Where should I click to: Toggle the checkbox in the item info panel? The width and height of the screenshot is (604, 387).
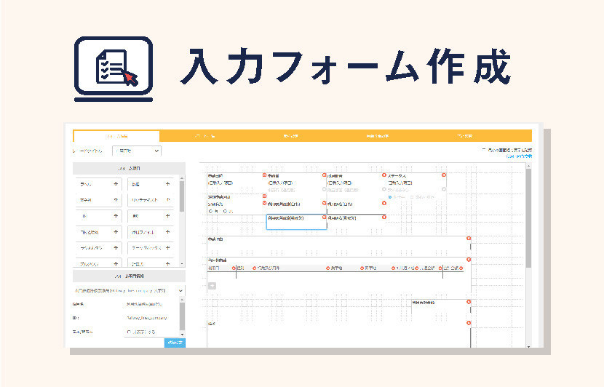coord(129,332)
